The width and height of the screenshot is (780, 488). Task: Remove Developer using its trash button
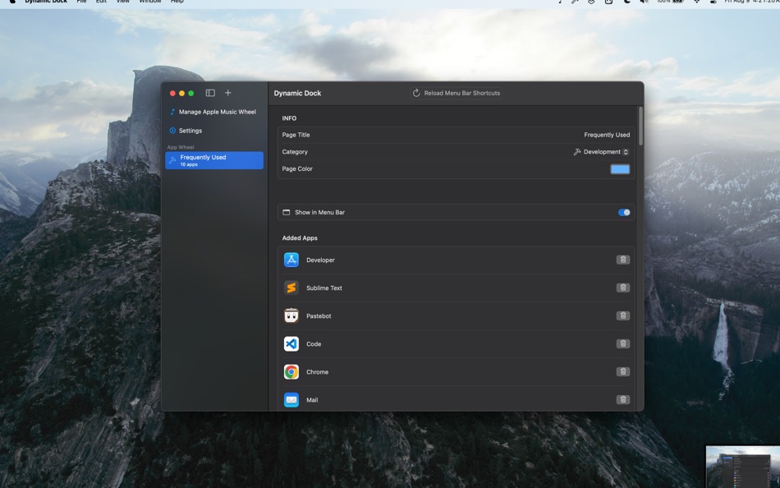click(623, 260)
